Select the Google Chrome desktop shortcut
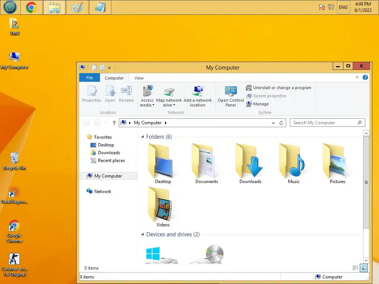379x284 pixels. (14, 231)
